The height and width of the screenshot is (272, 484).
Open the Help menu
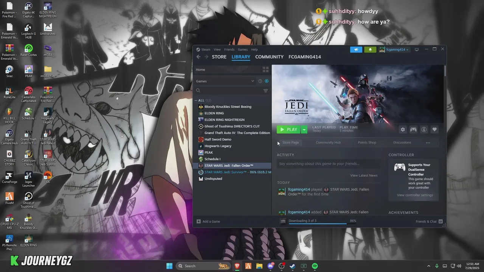[x=254, y=49]
